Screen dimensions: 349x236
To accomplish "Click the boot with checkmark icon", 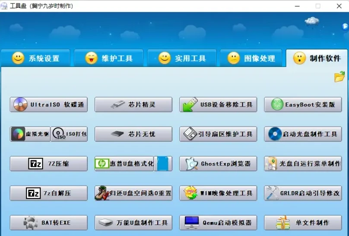I will pyautogui.click(x=102, y=193).
